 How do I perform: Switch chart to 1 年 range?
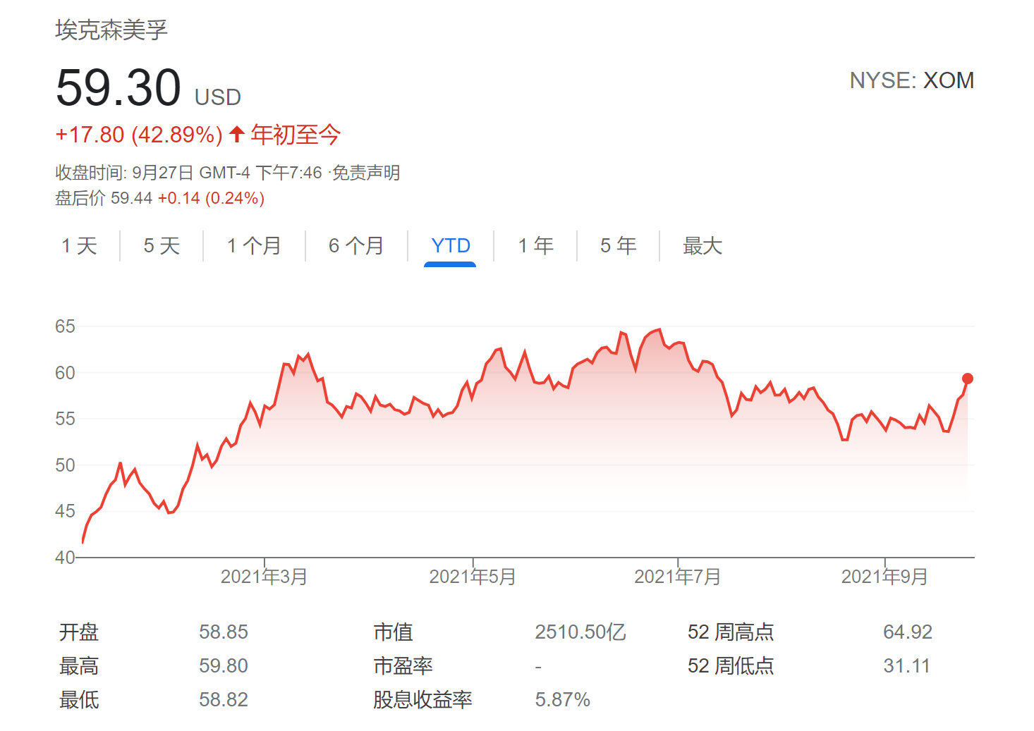(535, 245)
